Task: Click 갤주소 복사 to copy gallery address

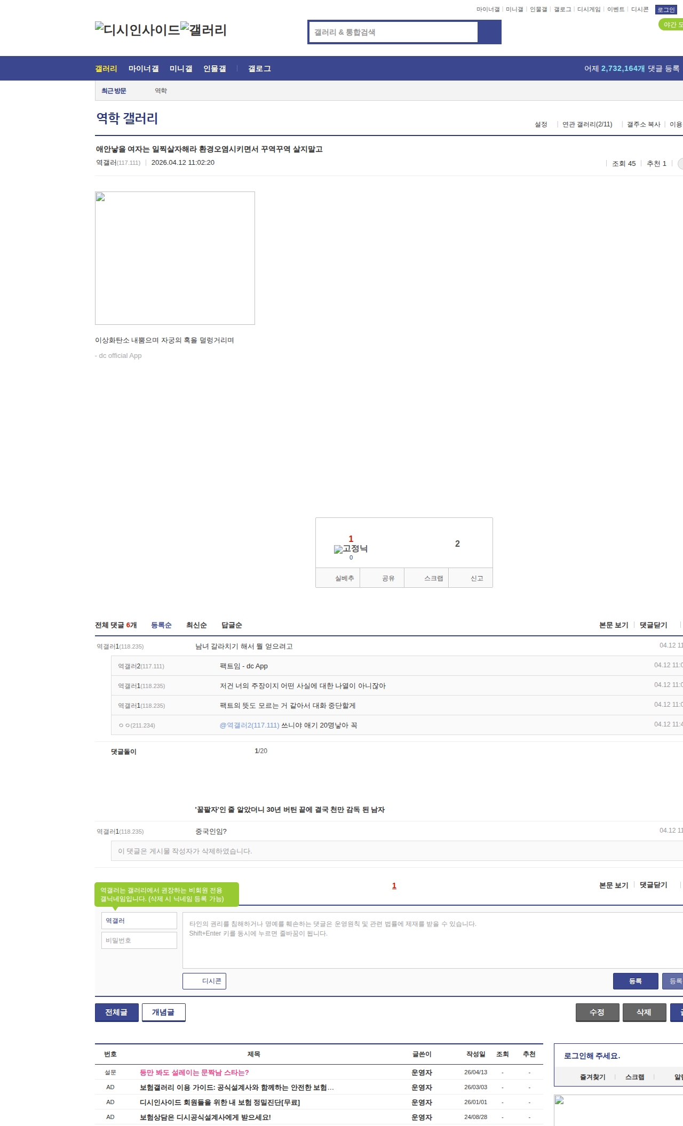Action: click(x=644, y=124)
